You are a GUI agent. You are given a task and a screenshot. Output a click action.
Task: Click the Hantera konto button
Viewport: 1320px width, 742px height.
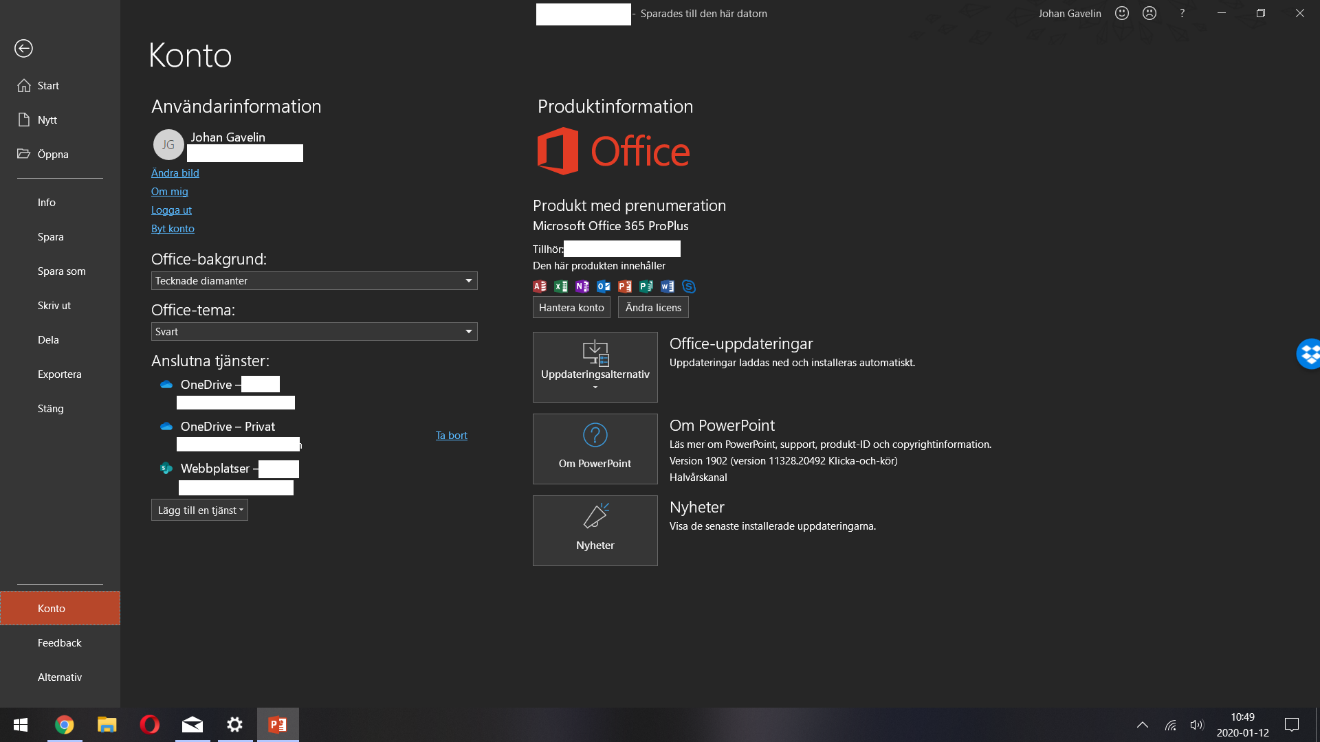(571, 307)
